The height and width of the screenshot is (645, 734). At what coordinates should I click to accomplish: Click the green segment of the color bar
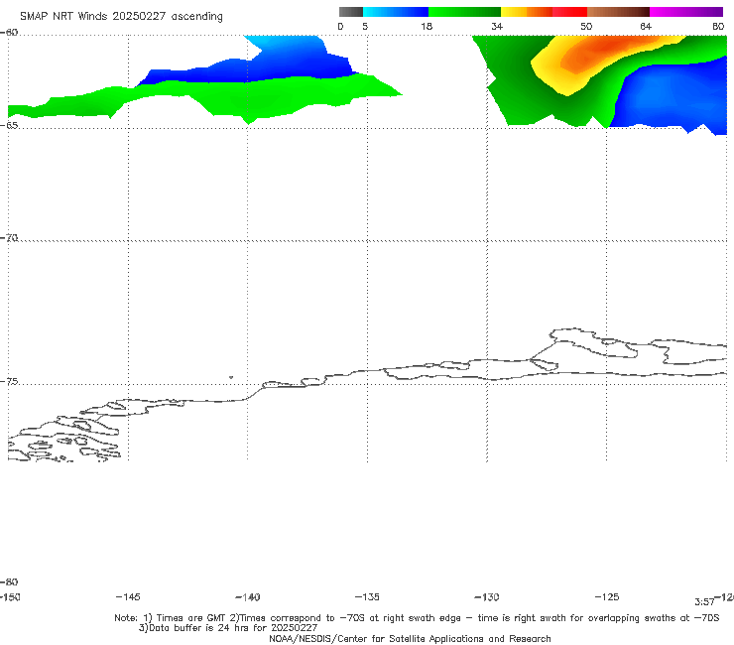[464, 12]
